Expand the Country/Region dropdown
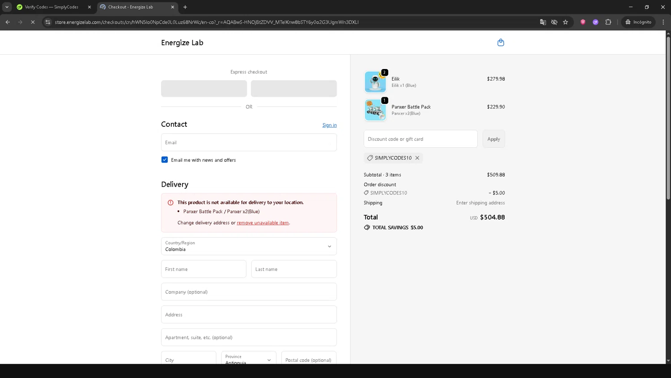This screenshot has width=671, height=378. point(249,246)
